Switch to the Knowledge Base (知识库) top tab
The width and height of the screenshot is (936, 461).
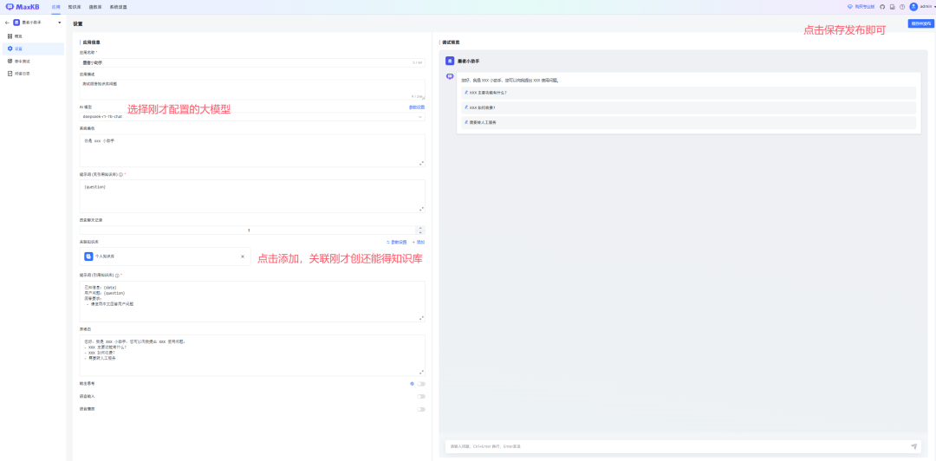(75, 7)
